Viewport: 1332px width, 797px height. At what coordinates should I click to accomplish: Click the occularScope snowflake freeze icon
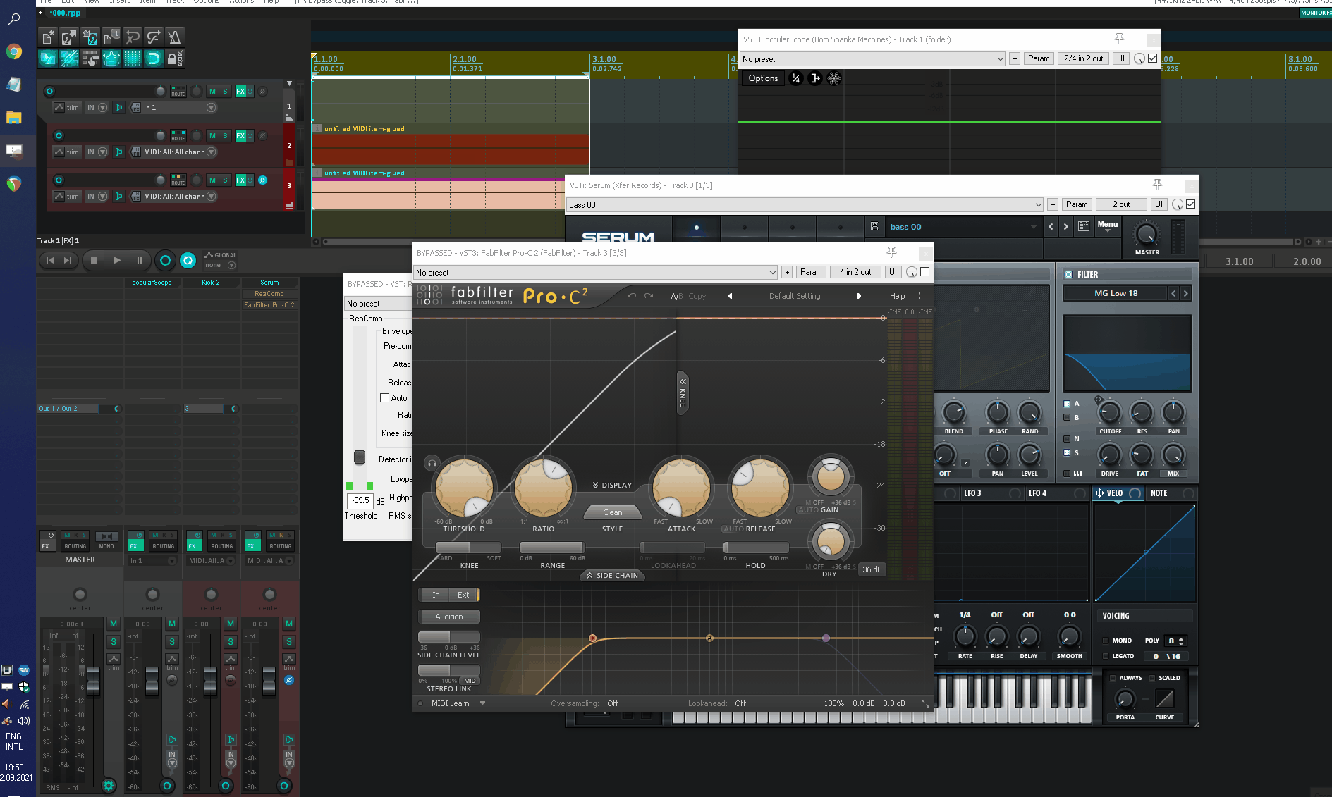(x=834, y=78)
